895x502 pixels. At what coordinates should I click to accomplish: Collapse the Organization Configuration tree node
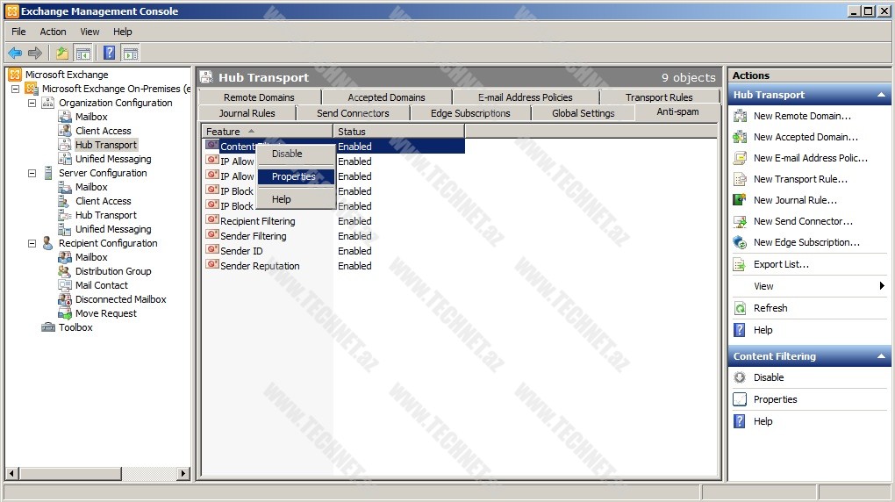click(x=32, y=103)
